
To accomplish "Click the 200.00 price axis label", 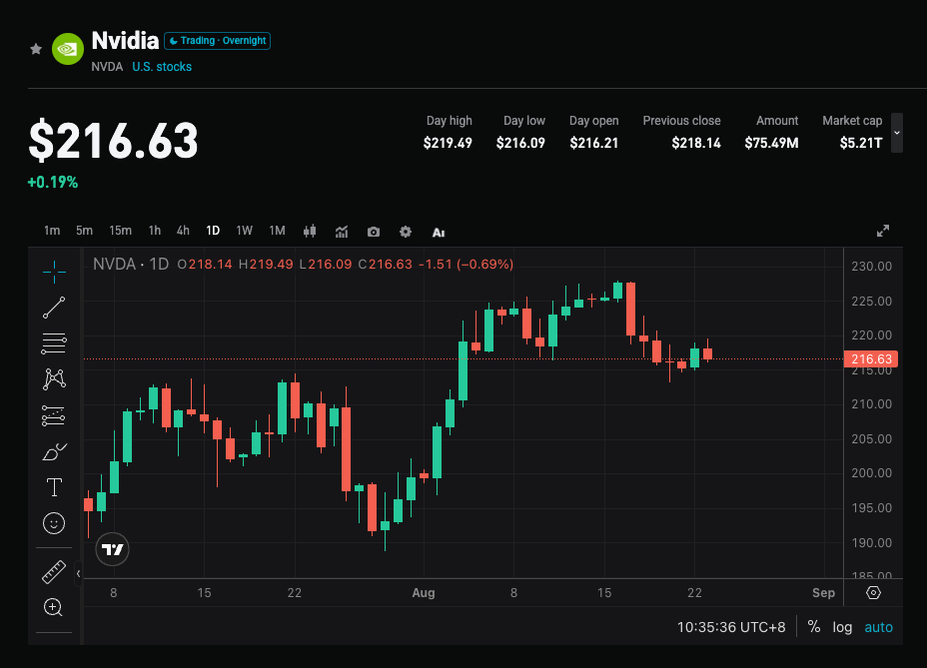I will click(x=871, y=473).
